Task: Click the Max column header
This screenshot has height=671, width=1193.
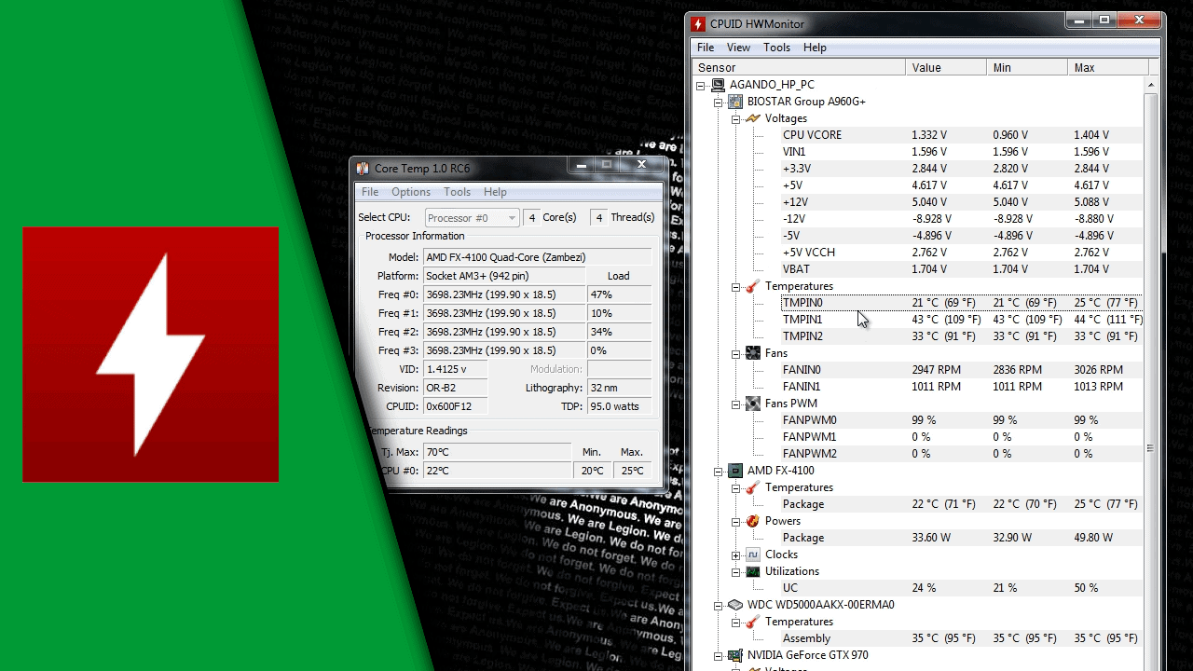Action: pos(1108,67)
